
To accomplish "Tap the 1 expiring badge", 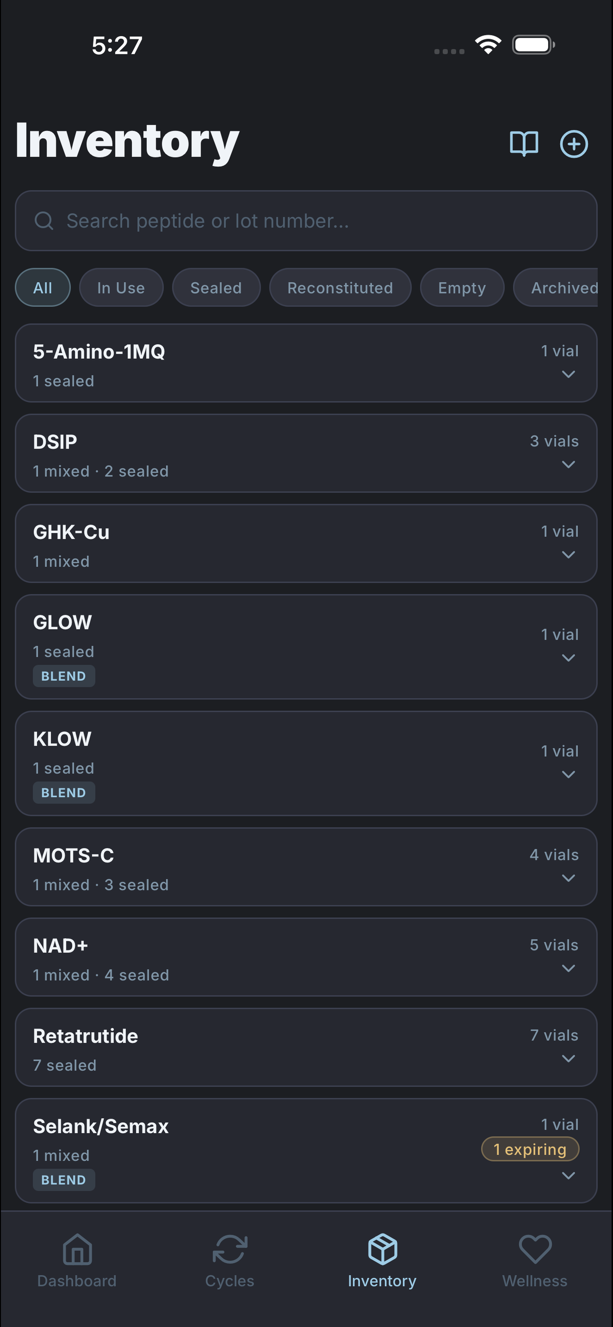I will pyautogui.click(x=529, y=1149).
